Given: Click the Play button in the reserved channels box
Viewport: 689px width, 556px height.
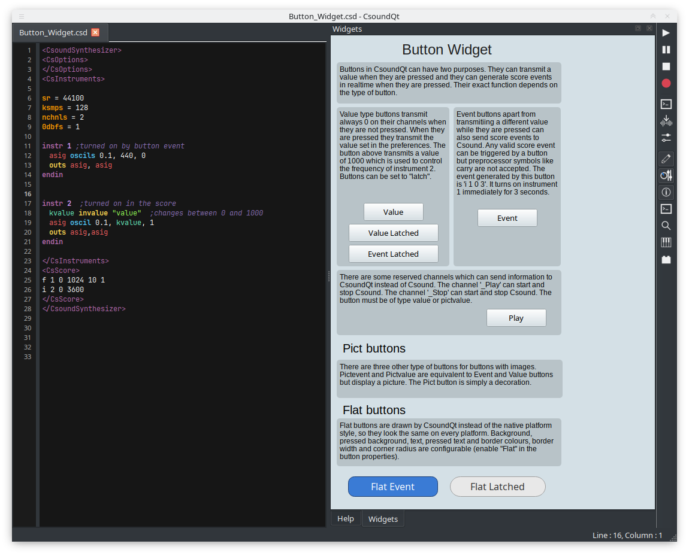Looking at the screenshot, I should (x=516, y=318).
